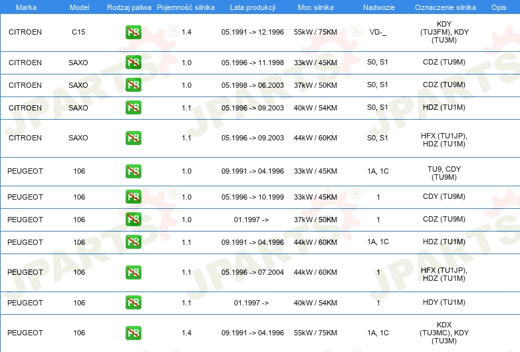
Task: Click the fuel icon in the Peugeot 106 TU9, CDY row
Action: tap(133, 171)
